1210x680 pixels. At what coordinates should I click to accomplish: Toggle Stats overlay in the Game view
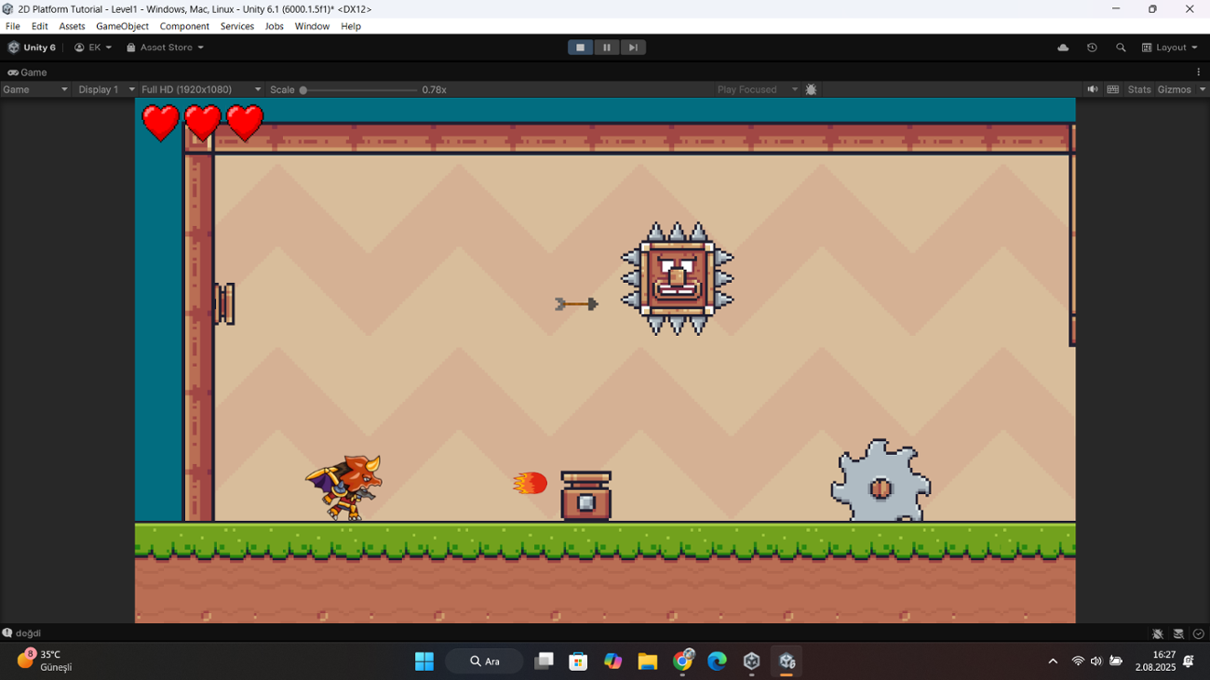pyautogui.click(x=1138, y=89)
